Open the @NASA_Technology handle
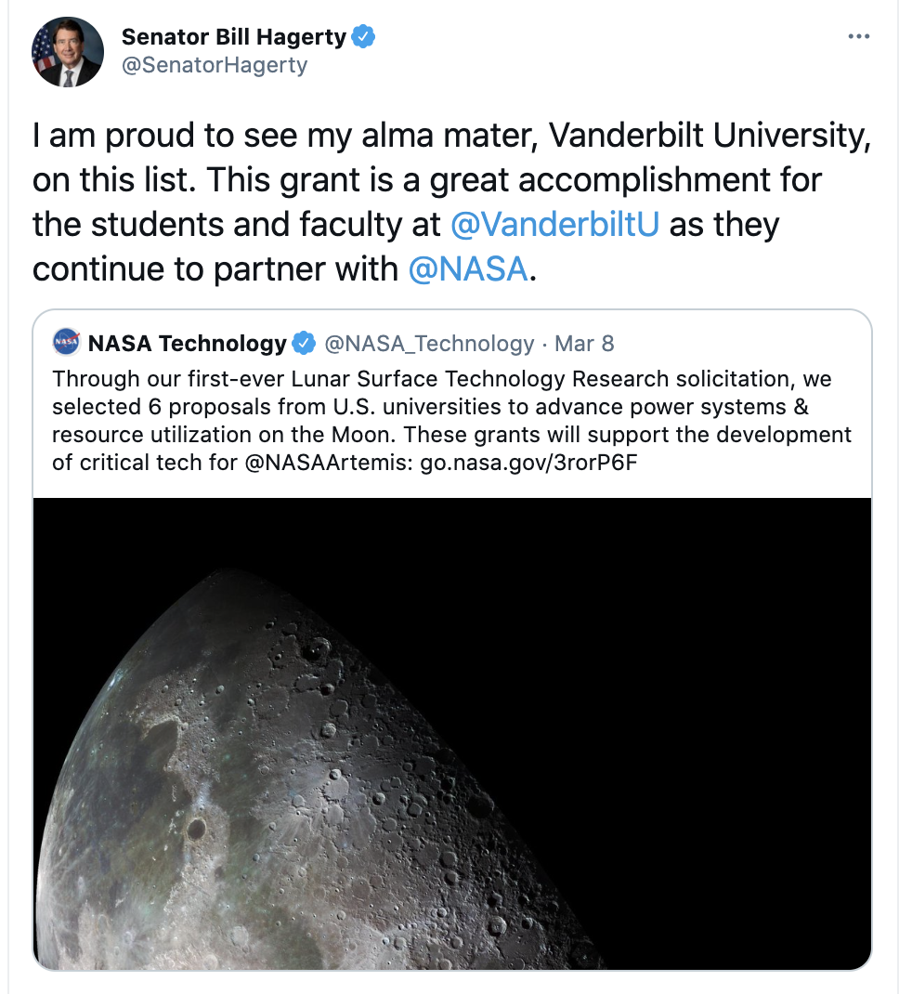Viewport: 899px width, 994px height. tap(429, 344)
